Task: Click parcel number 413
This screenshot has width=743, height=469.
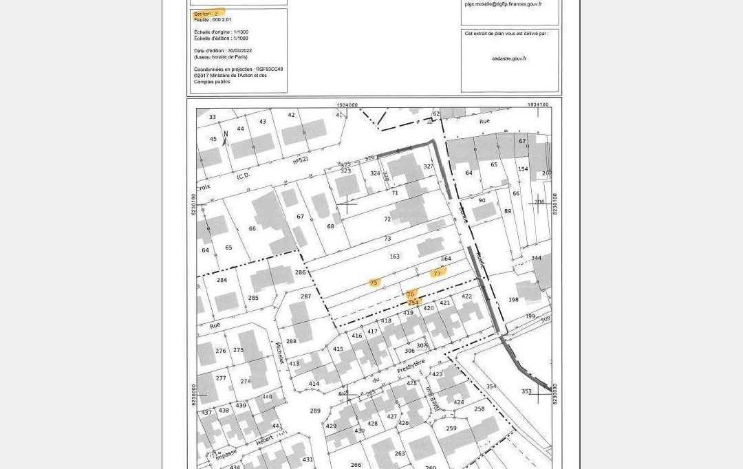Action: (294, 364)
